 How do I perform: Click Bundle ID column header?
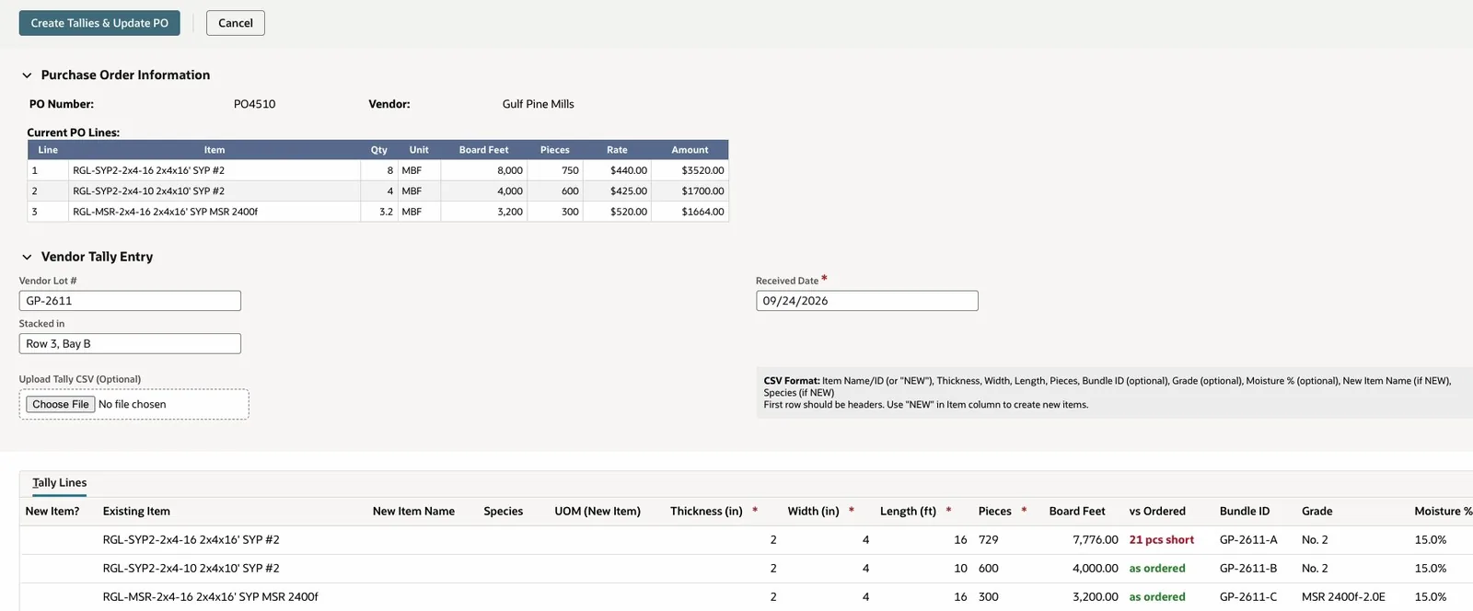1245,512
